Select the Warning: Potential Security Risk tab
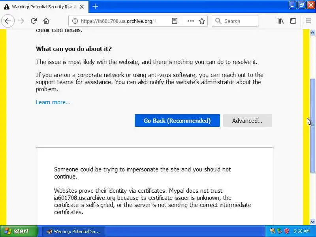Screen dimensions: 316x237 [x=44, y=7]
